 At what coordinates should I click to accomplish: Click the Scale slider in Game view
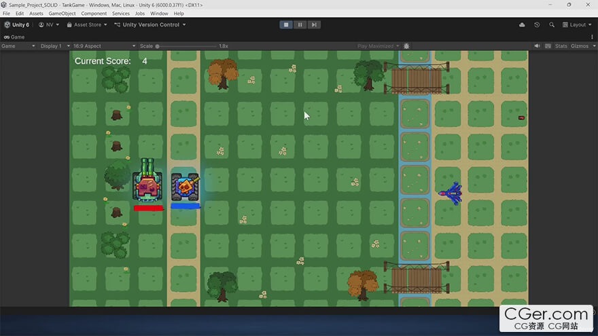187,46
